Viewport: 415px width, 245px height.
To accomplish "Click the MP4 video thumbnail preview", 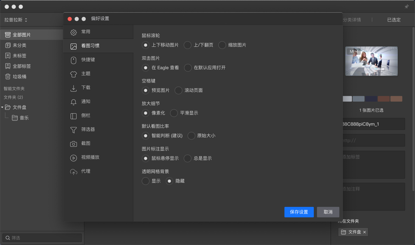I will click(372, 61).
